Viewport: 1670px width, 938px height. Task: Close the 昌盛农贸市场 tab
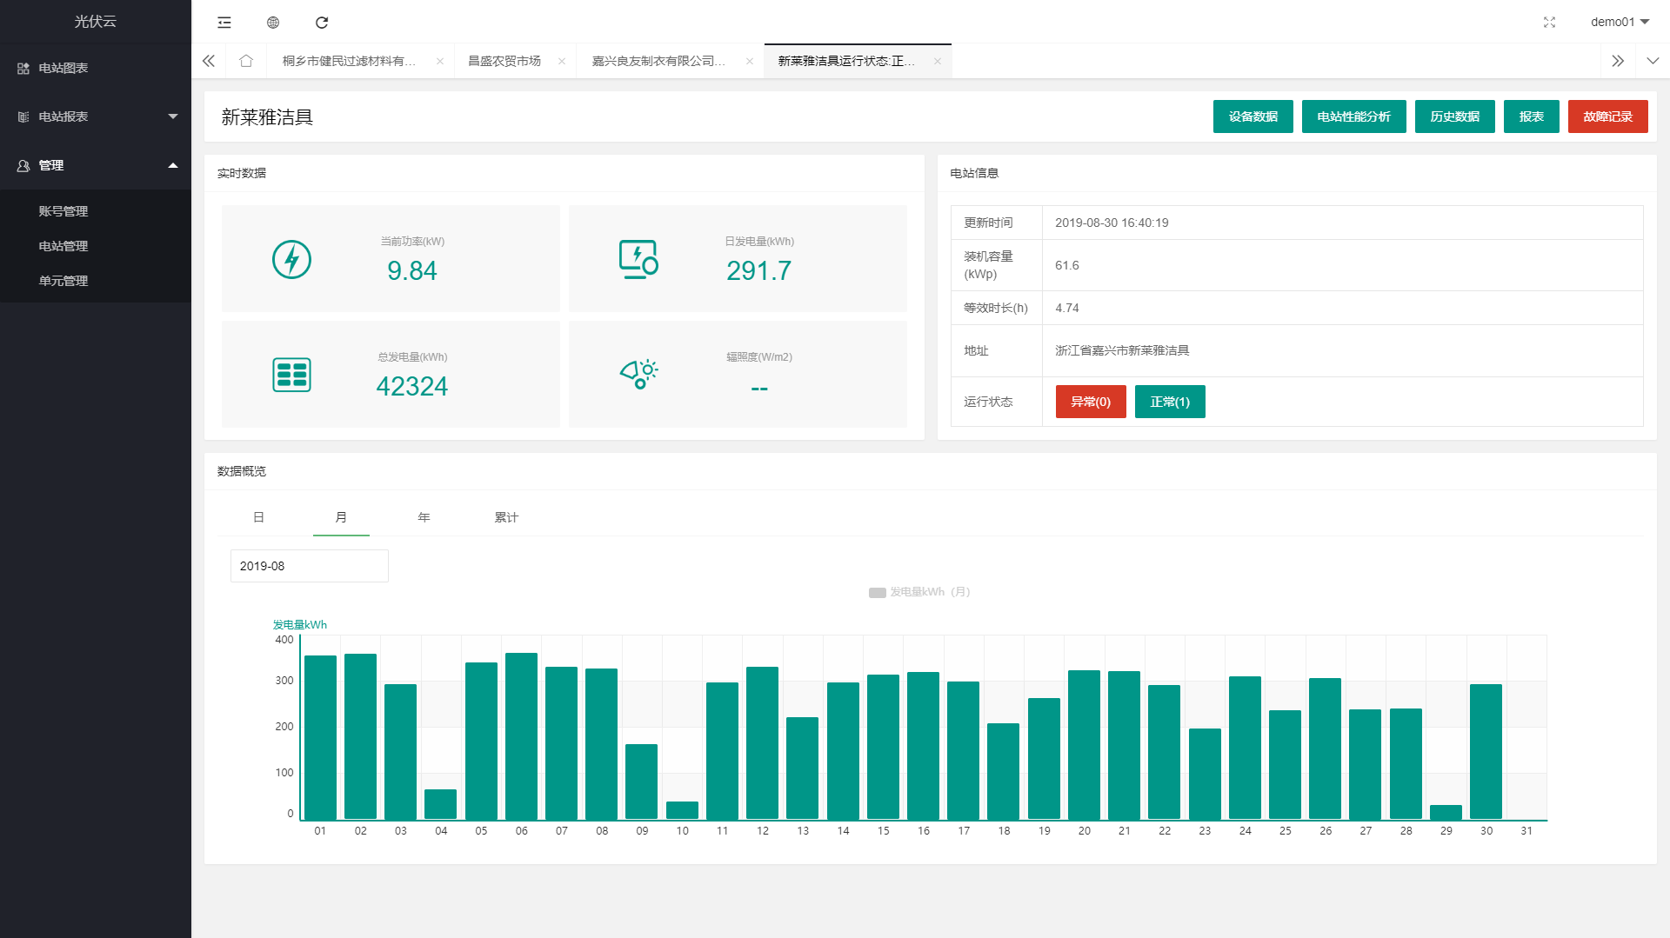562,61
